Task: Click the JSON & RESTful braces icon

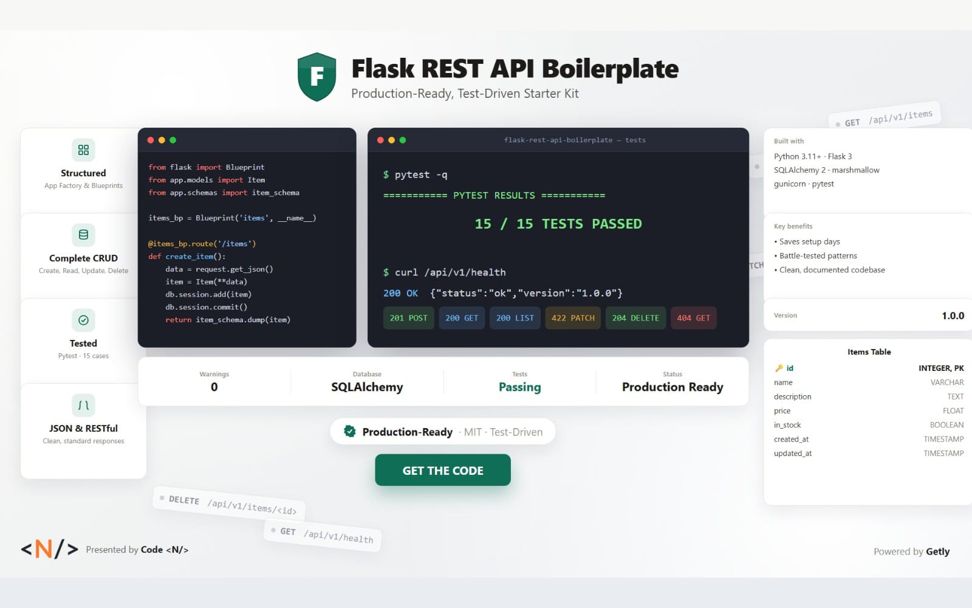Action: 83,405
